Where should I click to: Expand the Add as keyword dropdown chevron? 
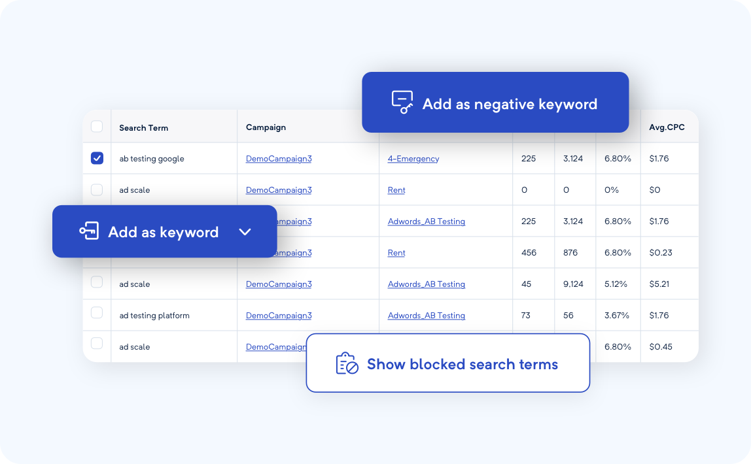(x=245, y=231)
